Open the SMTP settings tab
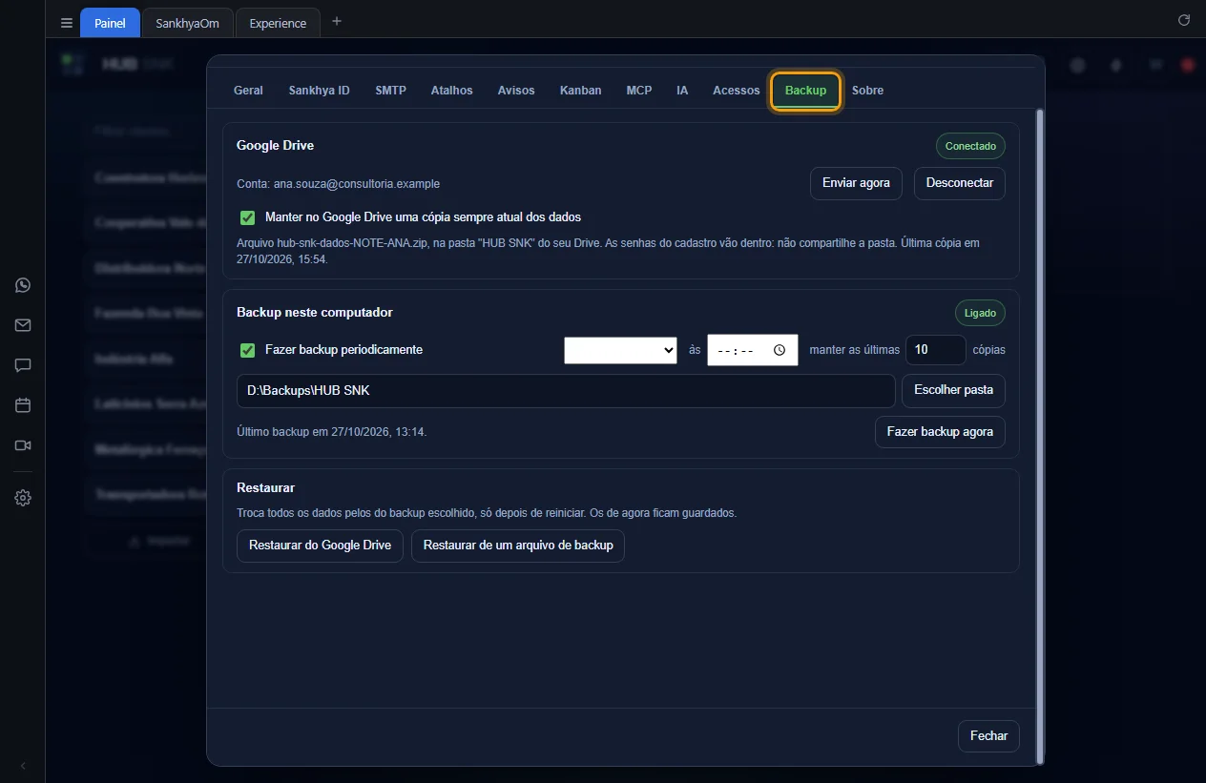The width and height of the screenshot is (1206, 783). point(390,91)
